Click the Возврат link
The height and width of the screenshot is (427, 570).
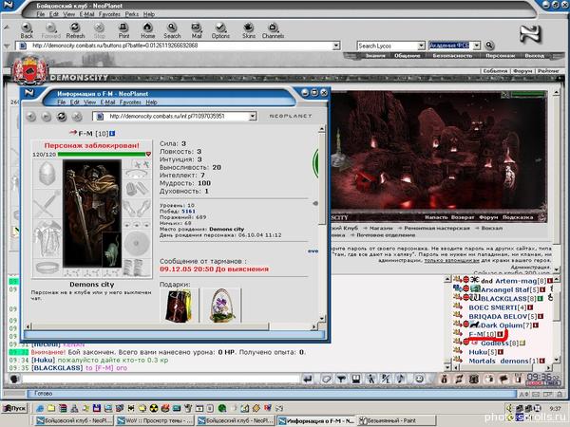pyautogui.click(x=463, y=217)
